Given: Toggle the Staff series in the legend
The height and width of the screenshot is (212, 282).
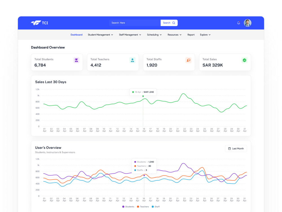Looking at the screenshot, I should (156, 207).
